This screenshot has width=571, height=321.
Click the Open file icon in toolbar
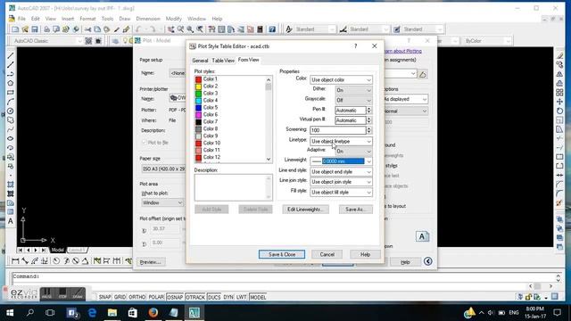25,29
